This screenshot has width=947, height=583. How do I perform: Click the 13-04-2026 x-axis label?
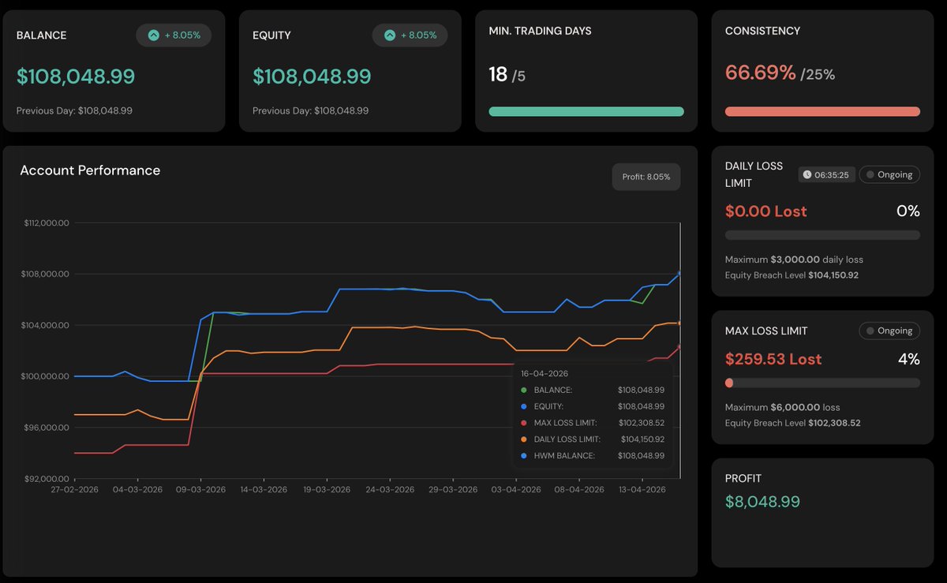[x=642, y=490]
